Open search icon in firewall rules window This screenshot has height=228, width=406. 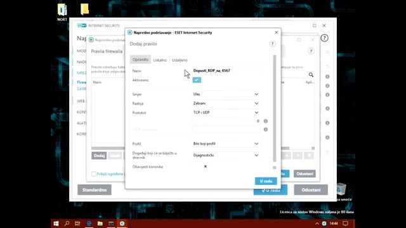(x=311, y=75)
